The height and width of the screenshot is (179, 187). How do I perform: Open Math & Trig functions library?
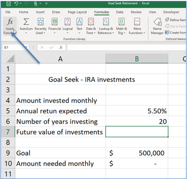click(x=121, y=26)
